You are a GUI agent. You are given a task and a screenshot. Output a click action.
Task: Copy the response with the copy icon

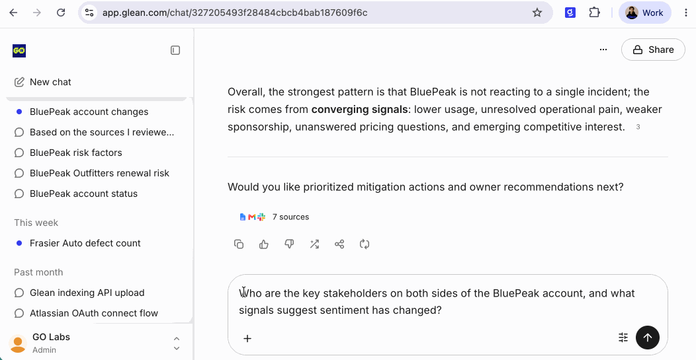click(x=239, y=244)
